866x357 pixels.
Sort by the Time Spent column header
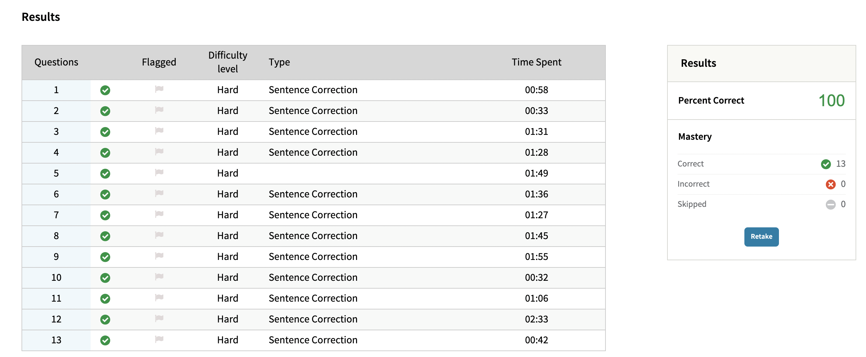point(536,62)
